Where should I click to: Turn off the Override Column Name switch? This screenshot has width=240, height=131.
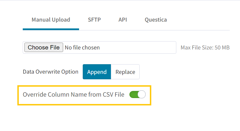click(137, 95)
